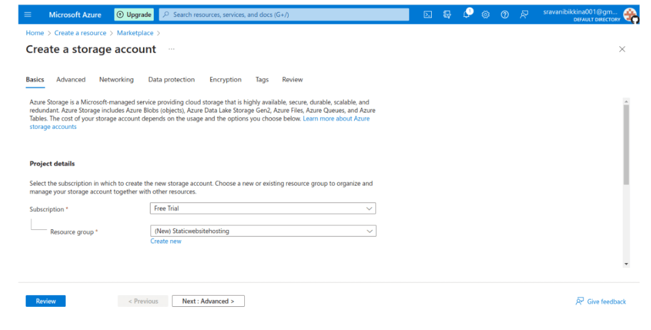Click Next : Advanced button
Screen dimensions: 651x330
pos(208,301)
